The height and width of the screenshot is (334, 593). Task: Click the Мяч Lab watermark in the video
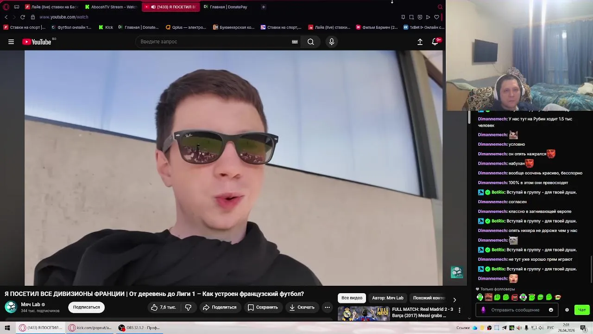click(x=457, y=272)
